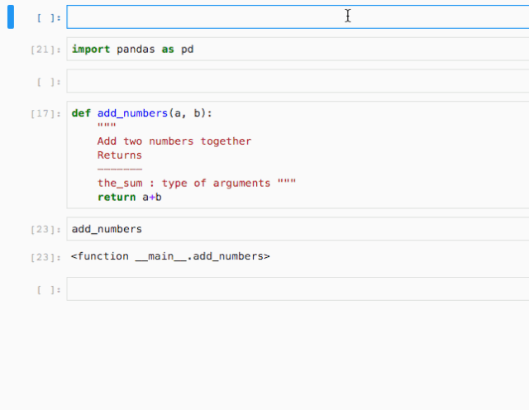529x410 pixels.
Task: Click the def add_numbers line
Action: (141, 113)
